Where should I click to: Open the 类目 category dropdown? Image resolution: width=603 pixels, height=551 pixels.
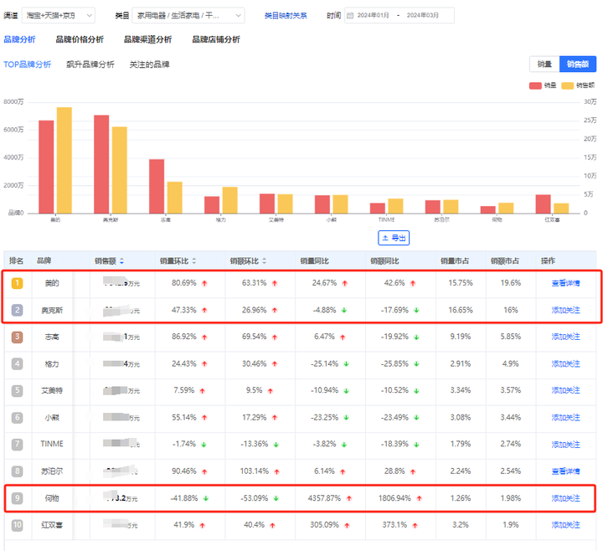point(188,15)
